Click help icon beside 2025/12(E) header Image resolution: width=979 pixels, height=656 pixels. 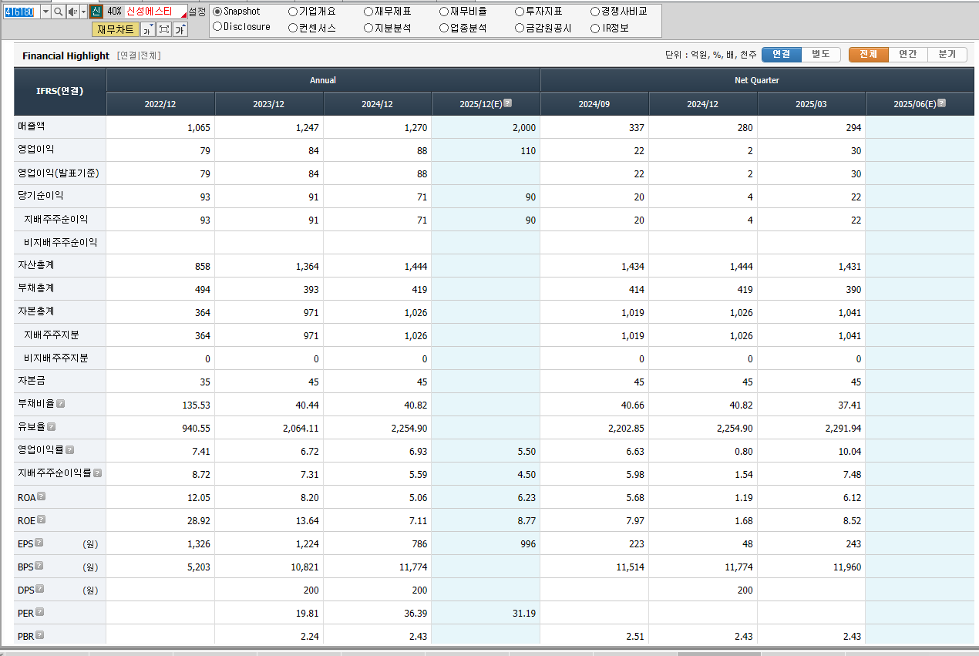507,103
